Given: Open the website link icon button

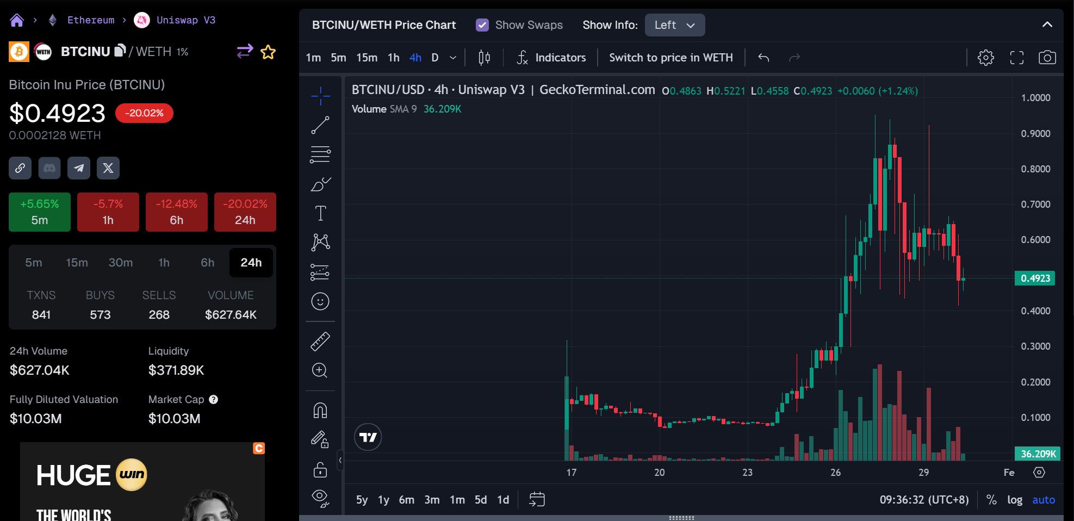Looking at the screenshot, I should pyautogui.click(x=20, y=168).
